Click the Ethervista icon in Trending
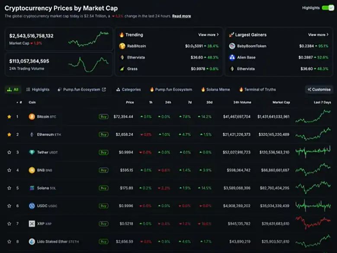Screen dimensions: 337x253 pyautogui.click(x=122, y=58)
